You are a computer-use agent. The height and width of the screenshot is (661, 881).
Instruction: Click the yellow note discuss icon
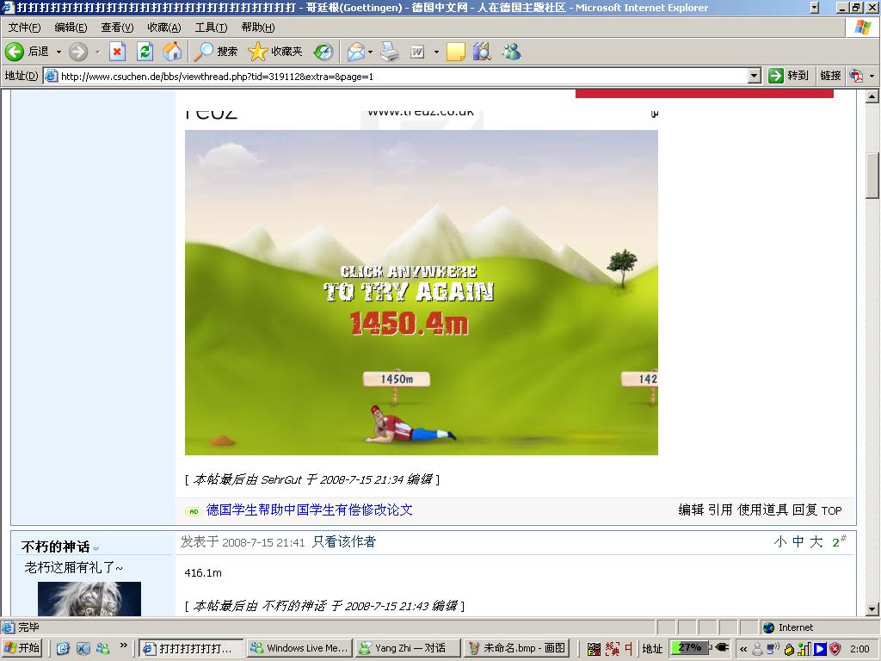click(456, 52)
